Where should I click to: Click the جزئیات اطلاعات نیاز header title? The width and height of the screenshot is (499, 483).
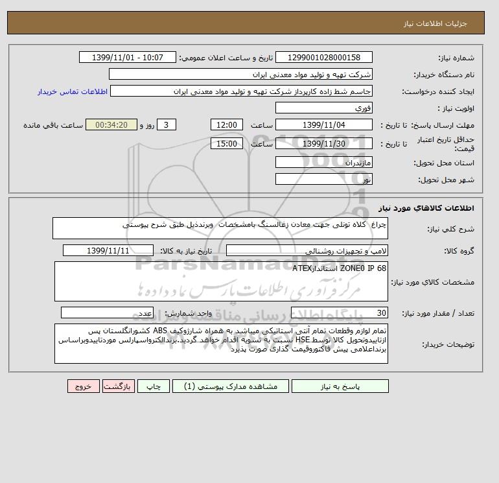[435, 23]
